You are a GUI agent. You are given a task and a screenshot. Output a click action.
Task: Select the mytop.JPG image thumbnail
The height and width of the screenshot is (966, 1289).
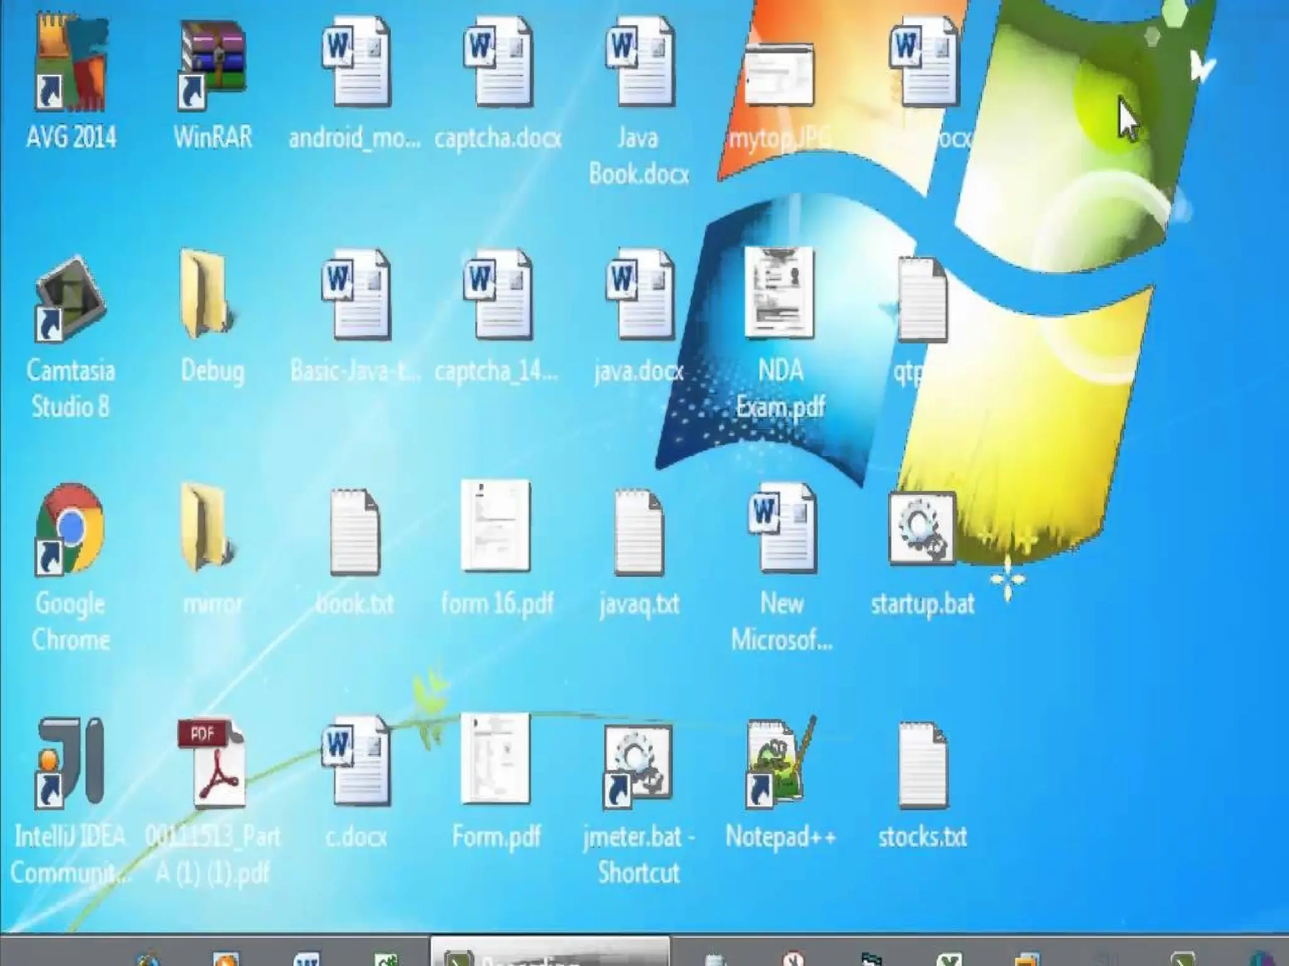pos(779,75)
